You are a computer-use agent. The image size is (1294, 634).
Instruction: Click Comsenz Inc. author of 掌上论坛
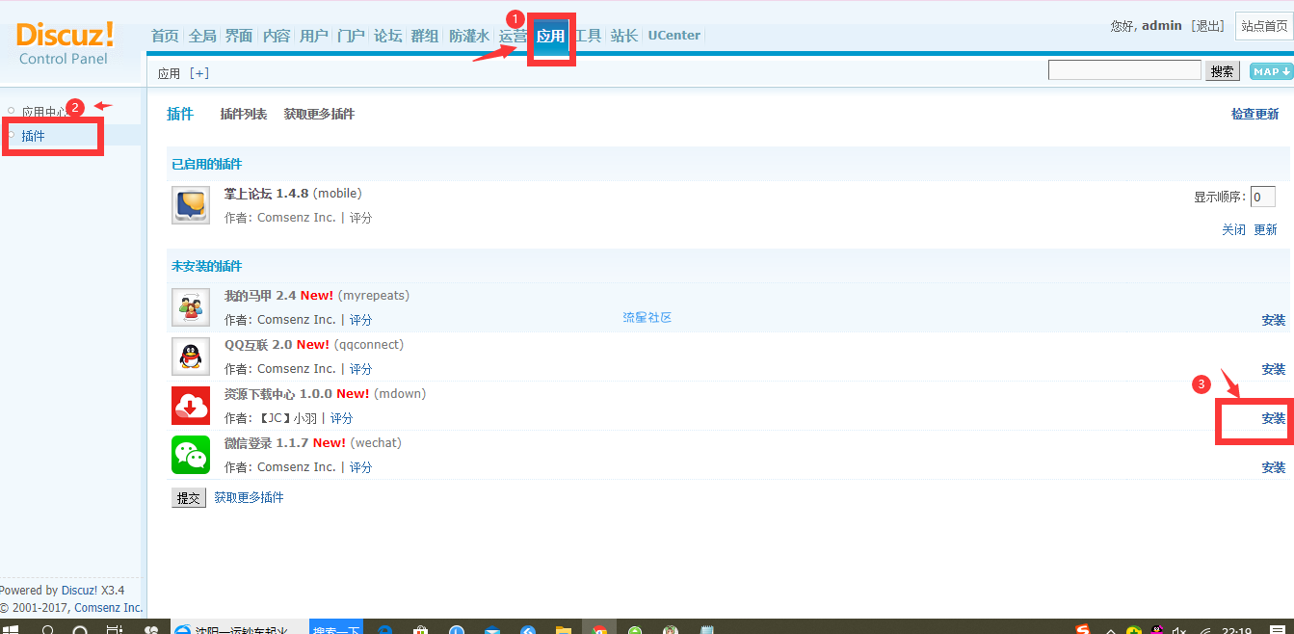pyautogui.click(x=297, y=218)
